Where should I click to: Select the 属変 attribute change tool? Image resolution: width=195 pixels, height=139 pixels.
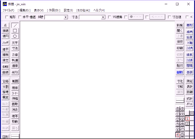pyautogui.click(x=5, y=98)
